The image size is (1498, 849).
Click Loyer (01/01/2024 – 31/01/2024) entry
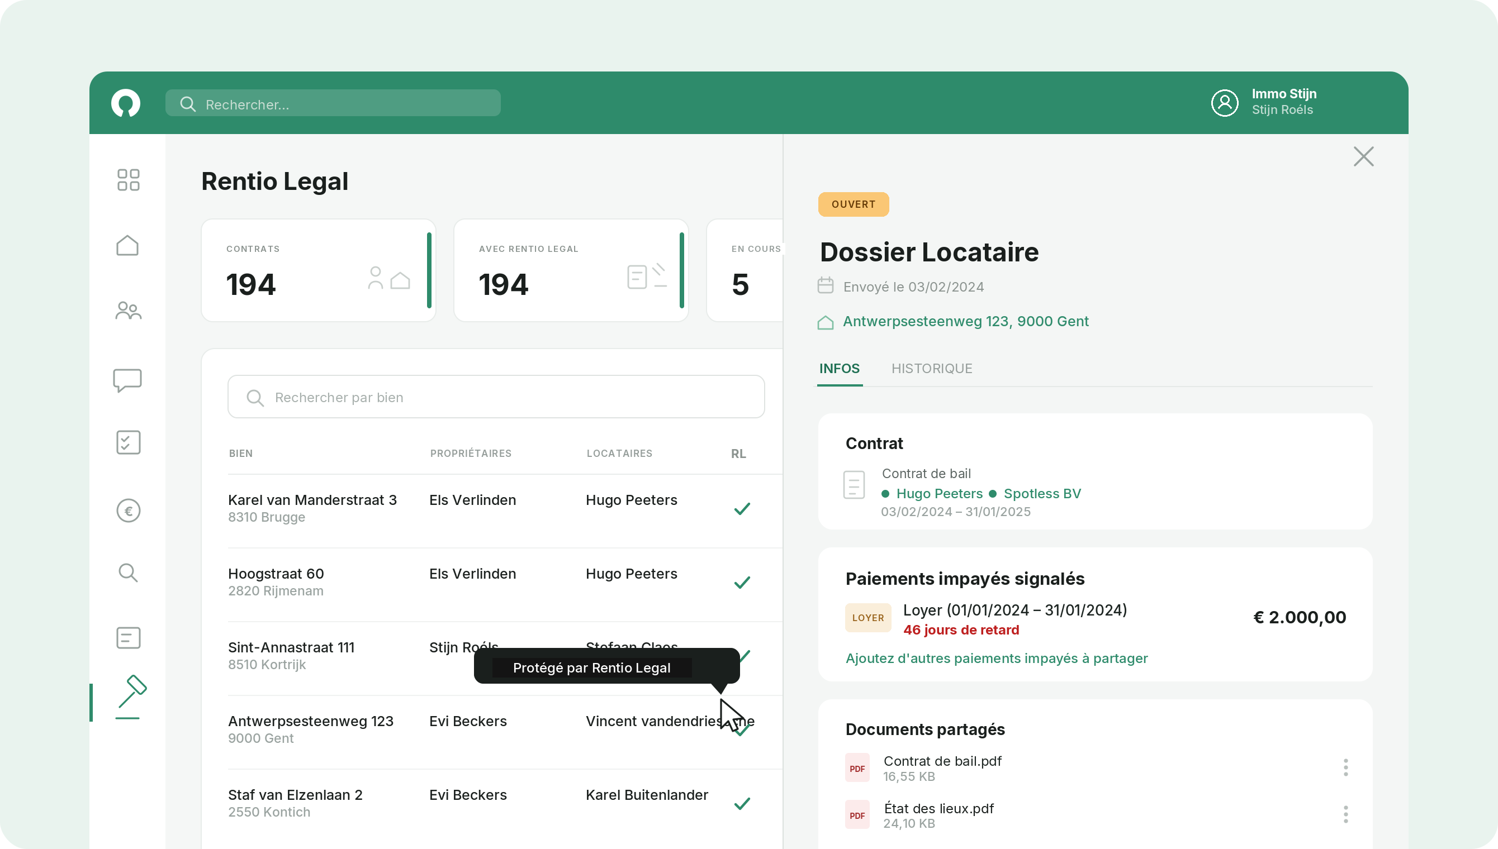coord(1015,610)
